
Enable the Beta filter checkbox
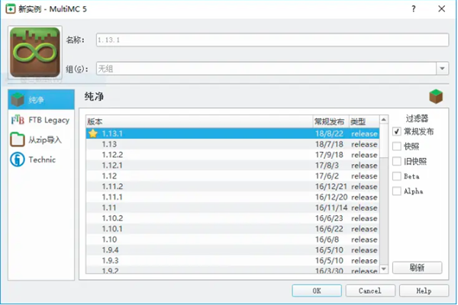point(396,176)
